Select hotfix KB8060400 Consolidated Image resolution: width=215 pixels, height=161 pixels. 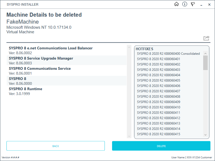click(x=168, y=54)
